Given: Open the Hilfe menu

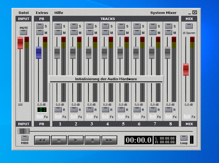Looking at the screenshot, I should click(59, 13).
